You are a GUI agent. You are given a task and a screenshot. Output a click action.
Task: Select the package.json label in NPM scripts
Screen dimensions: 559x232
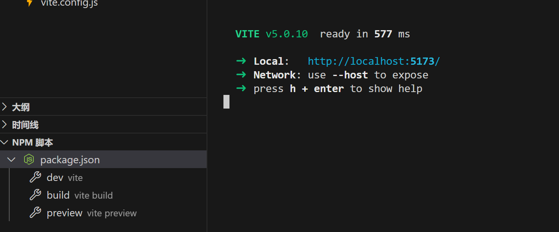click(70, 160)
